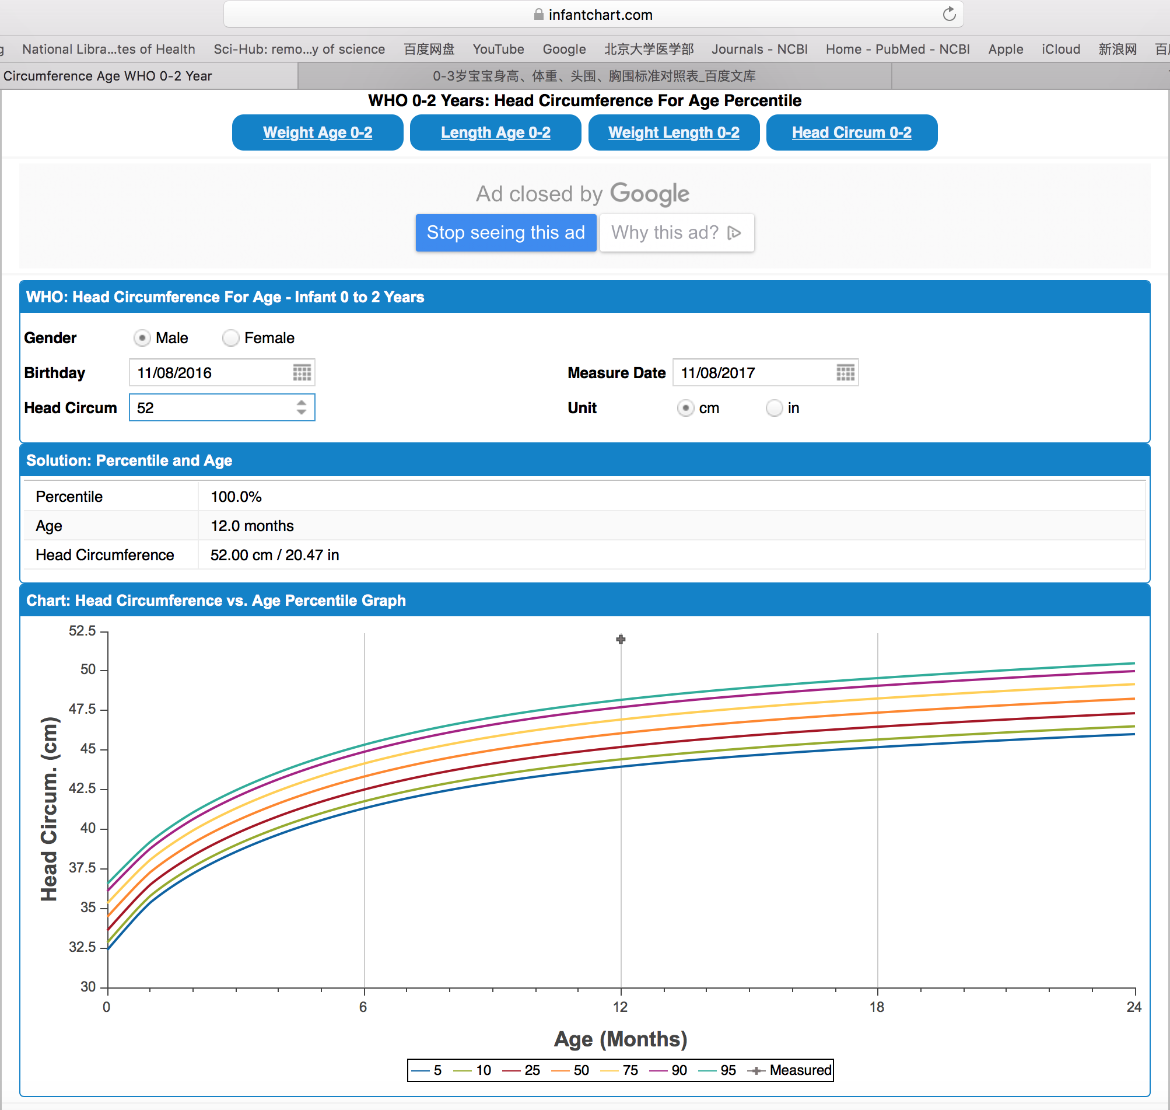Image resolution: width=1170 pixels, height=1110 pixels.
Task: Click the 90th percentile legend swatch
Action: tap(658, 1070)
